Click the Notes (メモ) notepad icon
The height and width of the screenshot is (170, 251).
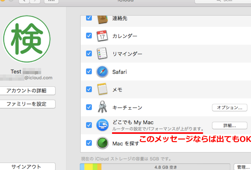pos(102,89)
